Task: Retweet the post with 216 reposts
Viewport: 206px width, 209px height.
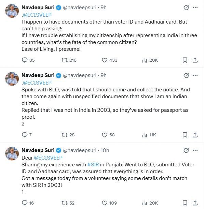Action: [x=69, y=60]
